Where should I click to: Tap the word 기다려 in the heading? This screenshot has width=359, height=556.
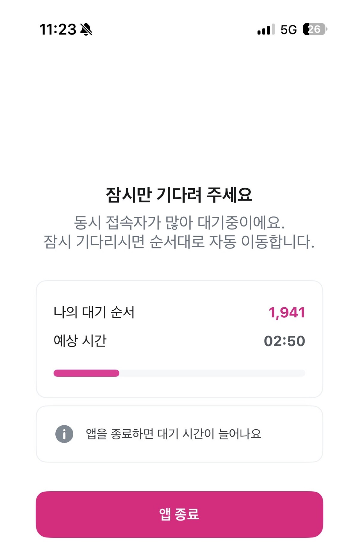[x=179, y=195]
